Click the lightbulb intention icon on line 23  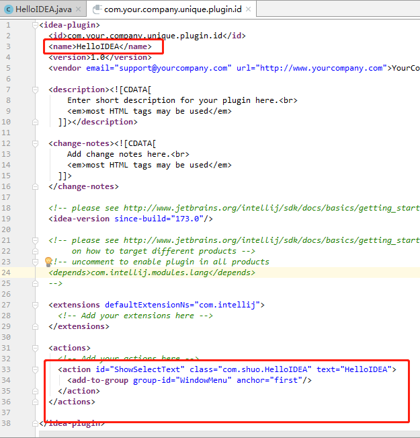pos(48,262)
